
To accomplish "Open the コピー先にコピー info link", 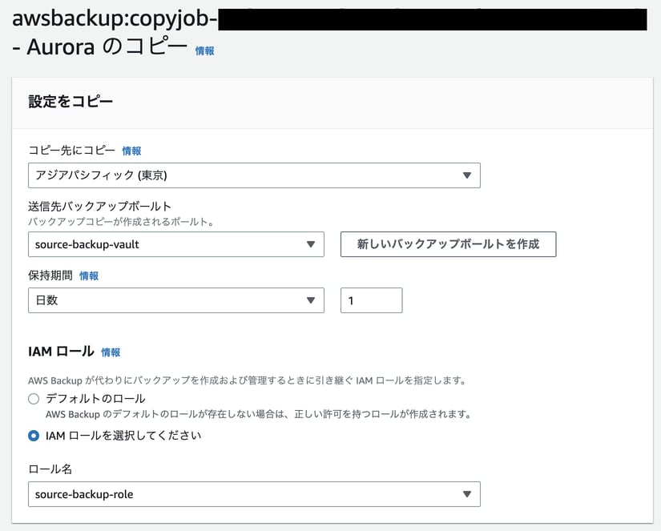I will coord(131,150).
